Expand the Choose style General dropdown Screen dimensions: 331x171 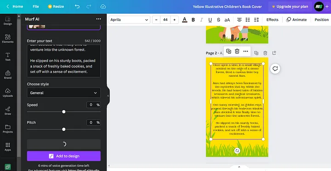pyautogui.click(x=64, y=93)
